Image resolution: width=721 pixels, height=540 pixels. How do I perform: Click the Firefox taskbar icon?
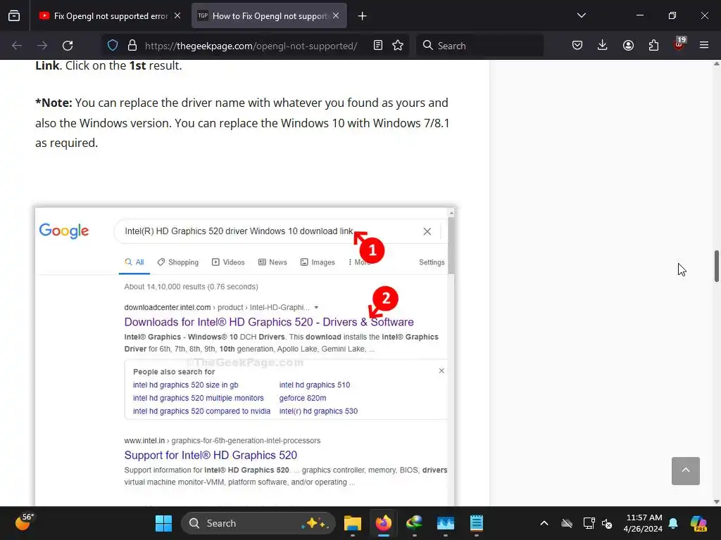(384, 523)
